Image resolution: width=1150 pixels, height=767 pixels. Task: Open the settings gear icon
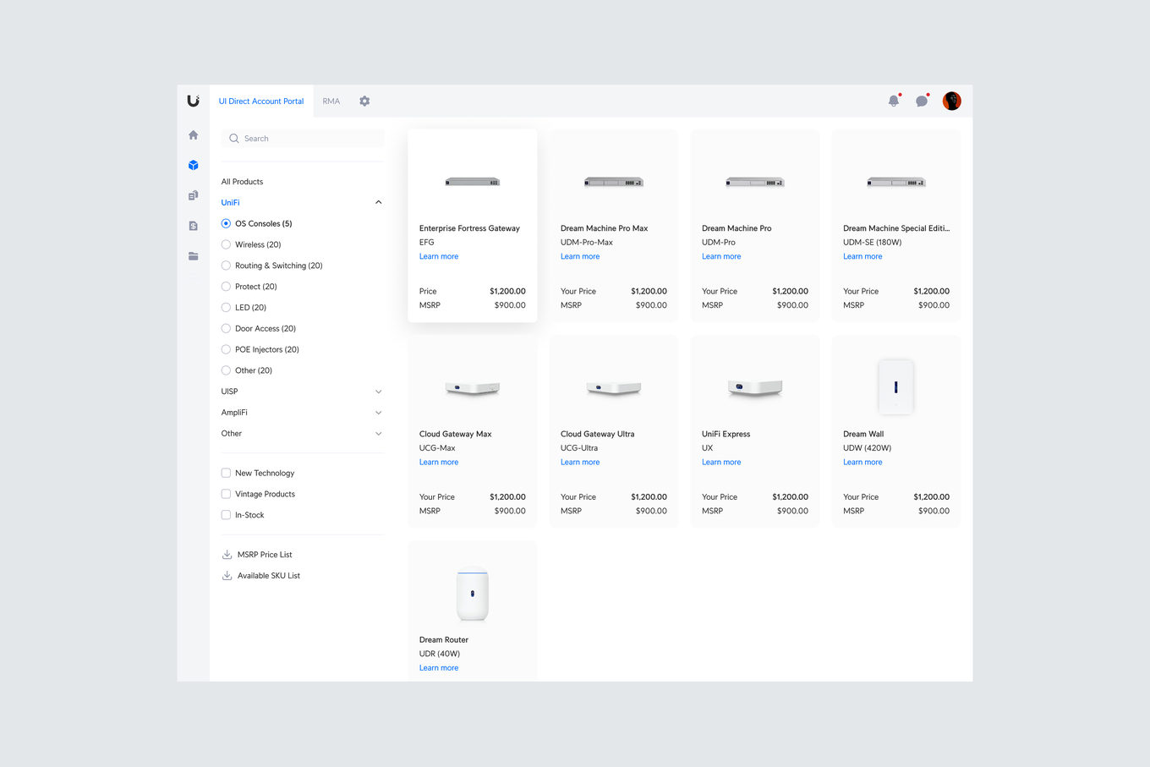click(364, 101)
